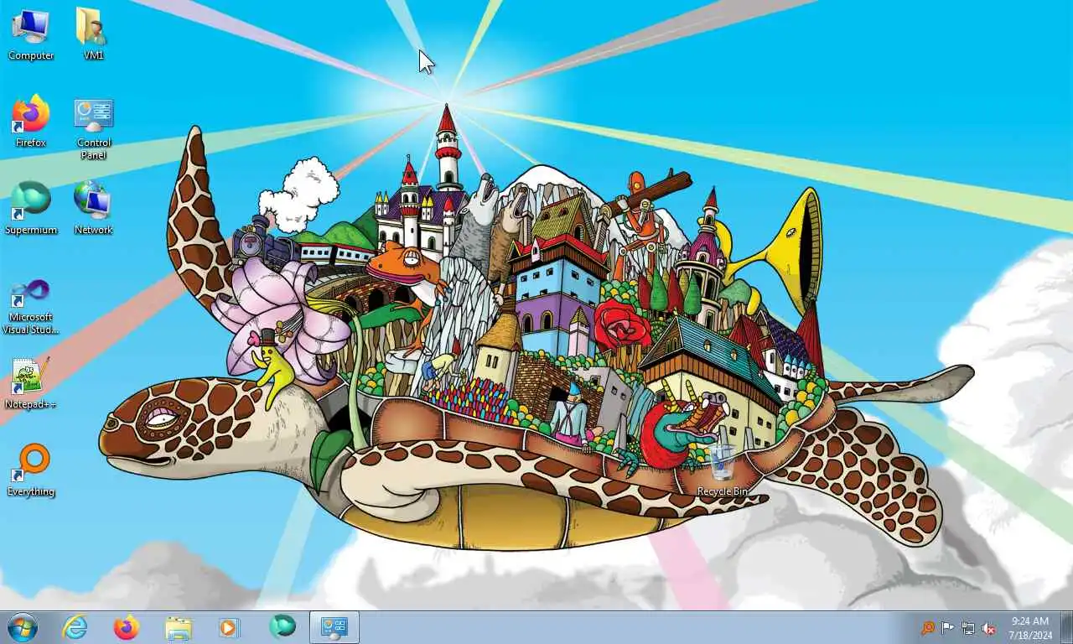Screen dimensions: 1073x644
Task: Launch Supermium from the taskbar
Action: (x=283, y=627)
